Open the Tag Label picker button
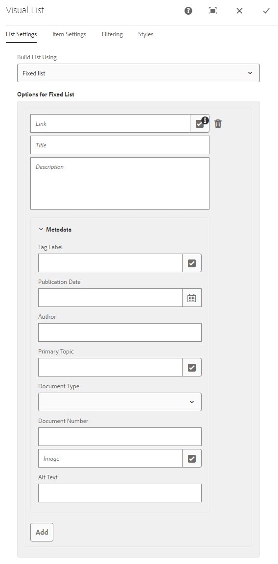The height and width of the screenshot is (564, 278). (x=192, y=263)
